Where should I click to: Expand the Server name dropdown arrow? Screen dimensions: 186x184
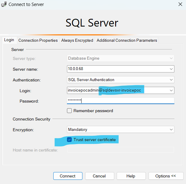171,69
